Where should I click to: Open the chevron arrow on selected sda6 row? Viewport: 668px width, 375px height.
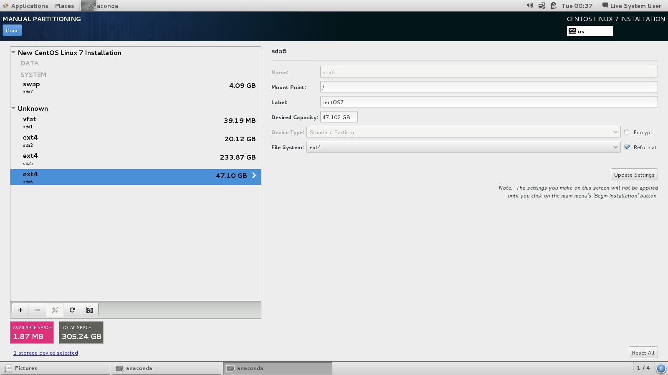254,175
